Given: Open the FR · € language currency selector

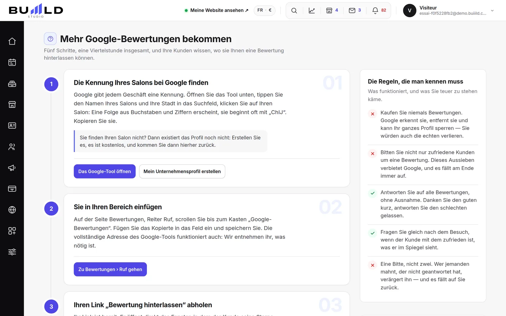Looking at the screenshot, I should coord(265,10).
